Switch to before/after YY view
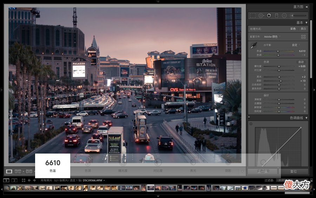This screenshot has height=198, width=316. 29,171
